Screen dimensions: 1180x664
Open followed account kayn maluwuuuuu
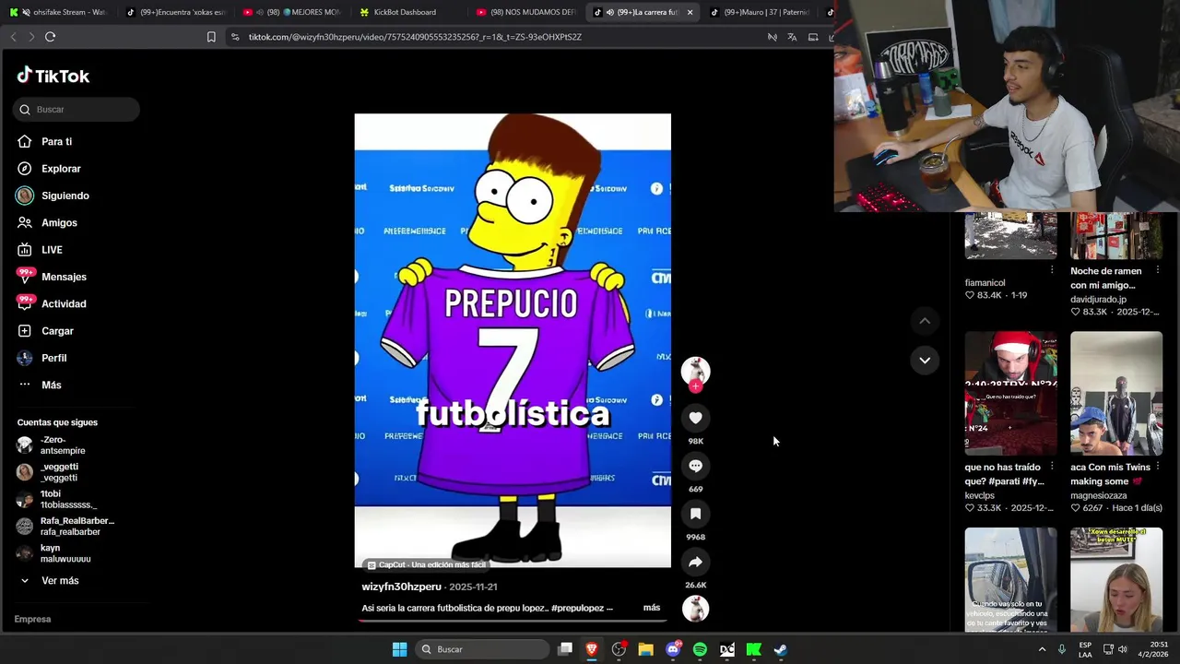(x=65, y=553)
